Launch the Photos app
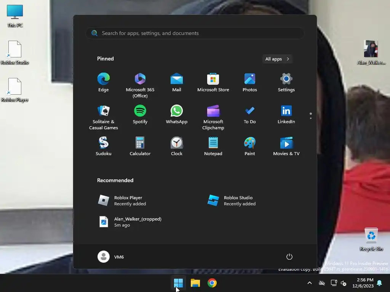The image size is (390, 292). [250, 83]
